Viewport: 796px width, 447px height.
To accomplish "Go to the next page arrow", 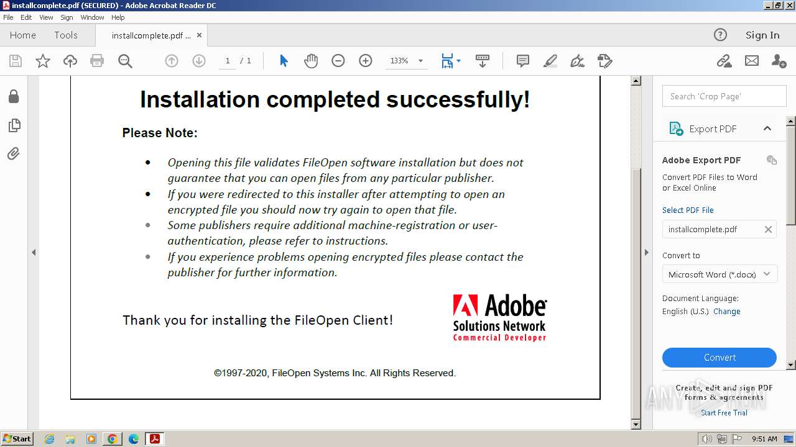I will tap(199, 61).
